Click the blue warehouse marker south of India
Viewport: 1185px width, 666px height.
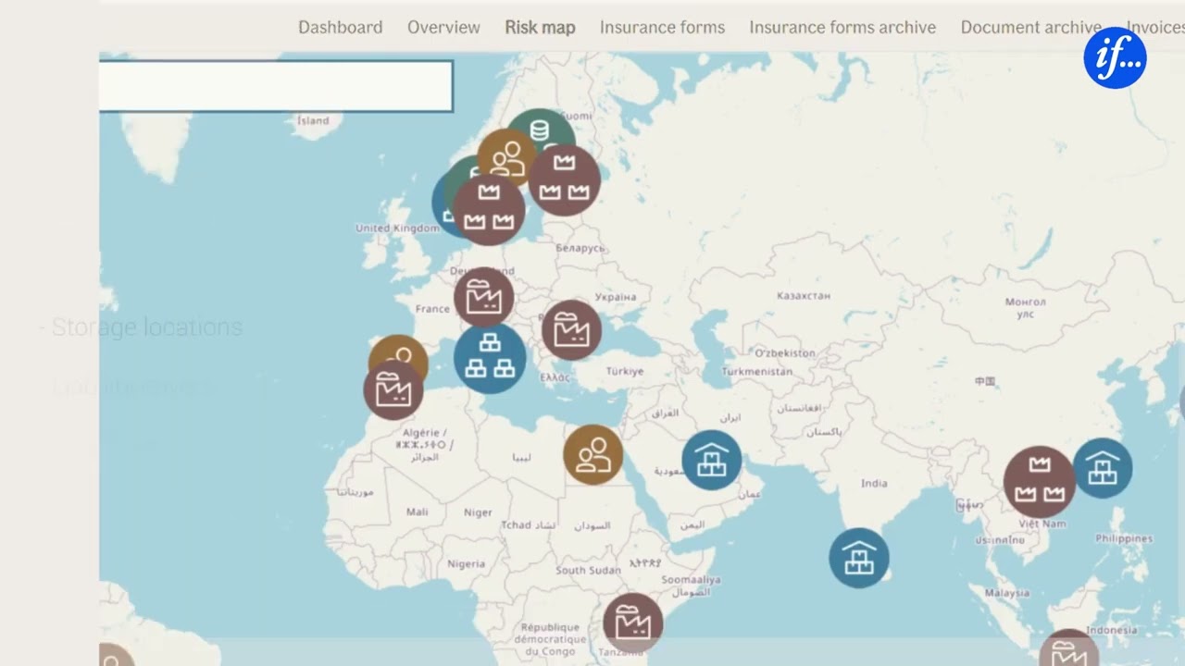(858, 558)
